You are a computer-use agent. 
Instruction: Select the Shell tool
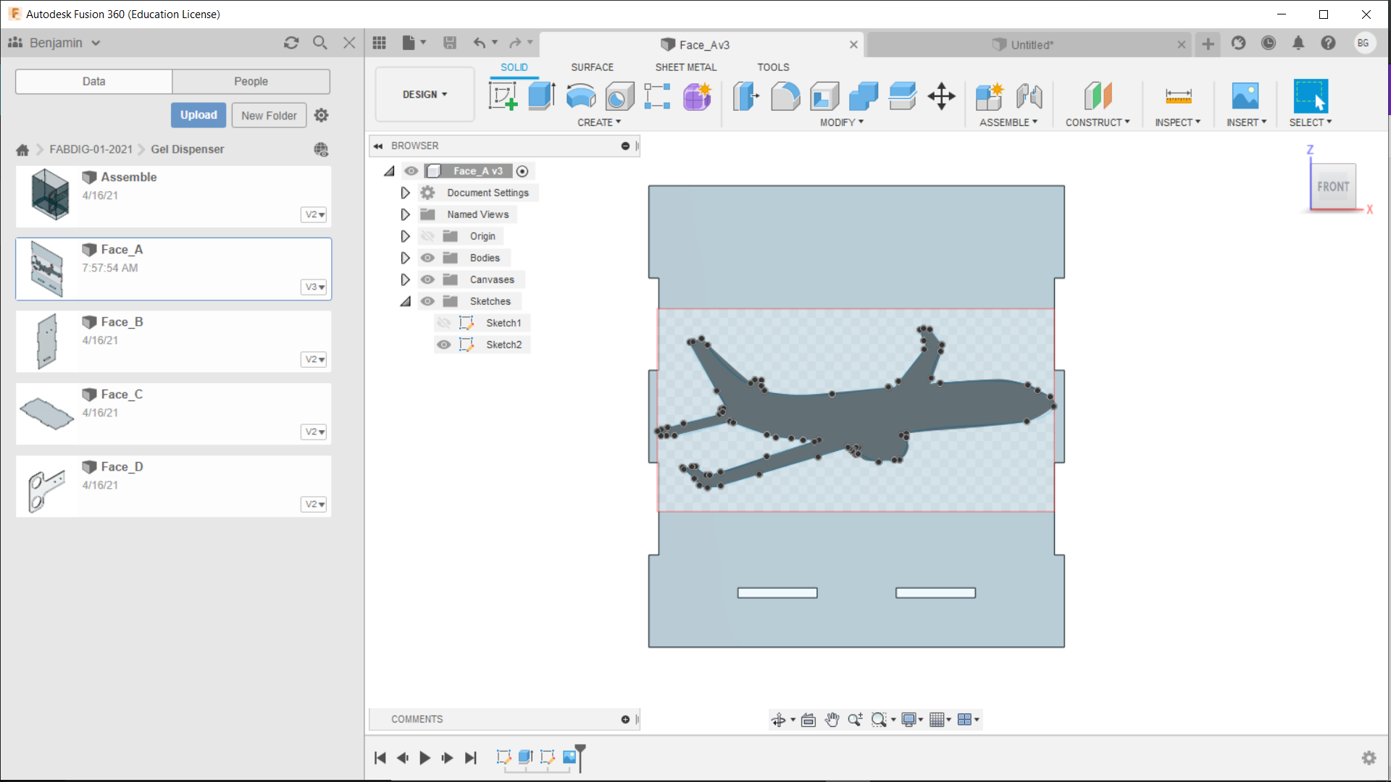point(824,96)
